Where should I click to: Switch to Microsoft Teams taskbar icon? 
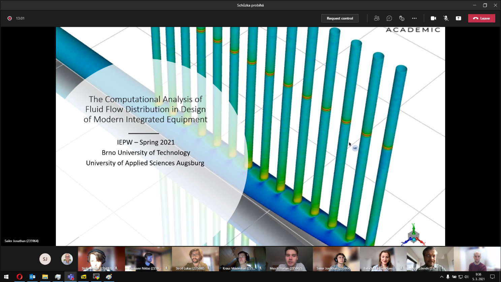(71, 277)
